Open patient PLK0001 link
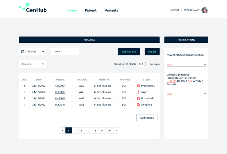The width and height of the screenshot is (227, 154). tap(60, 105)
